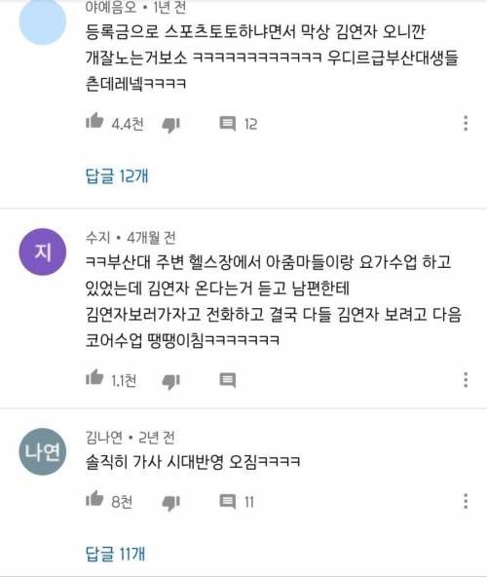Open the light blue avatar of 야예음오
487x577 pixels.
[43, 21]
